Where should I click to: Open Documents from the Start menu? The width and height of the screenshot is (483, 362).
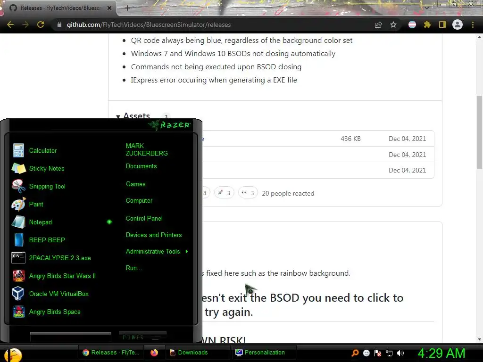tap(141, 166)
